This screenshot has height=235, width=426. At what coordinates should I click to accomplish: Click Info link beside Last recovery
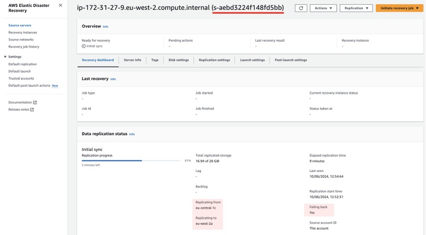[x=113, y=79]
